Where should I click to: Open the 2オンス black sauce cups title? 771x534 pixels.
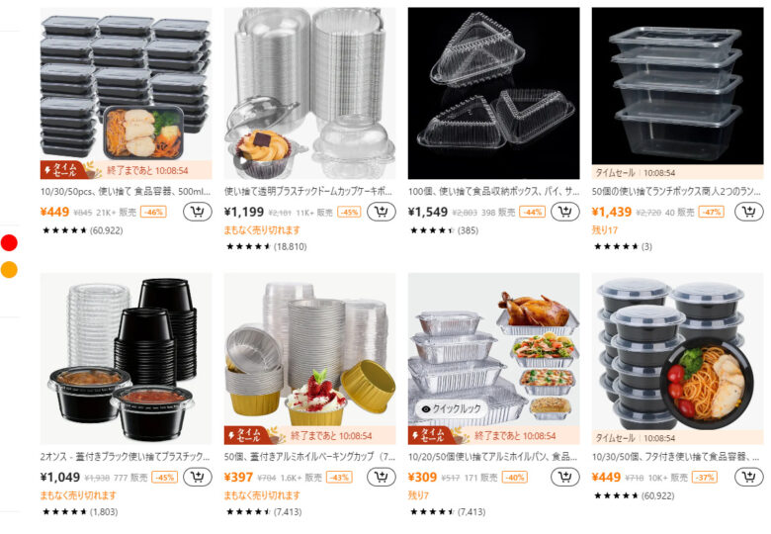pos(125,456)
